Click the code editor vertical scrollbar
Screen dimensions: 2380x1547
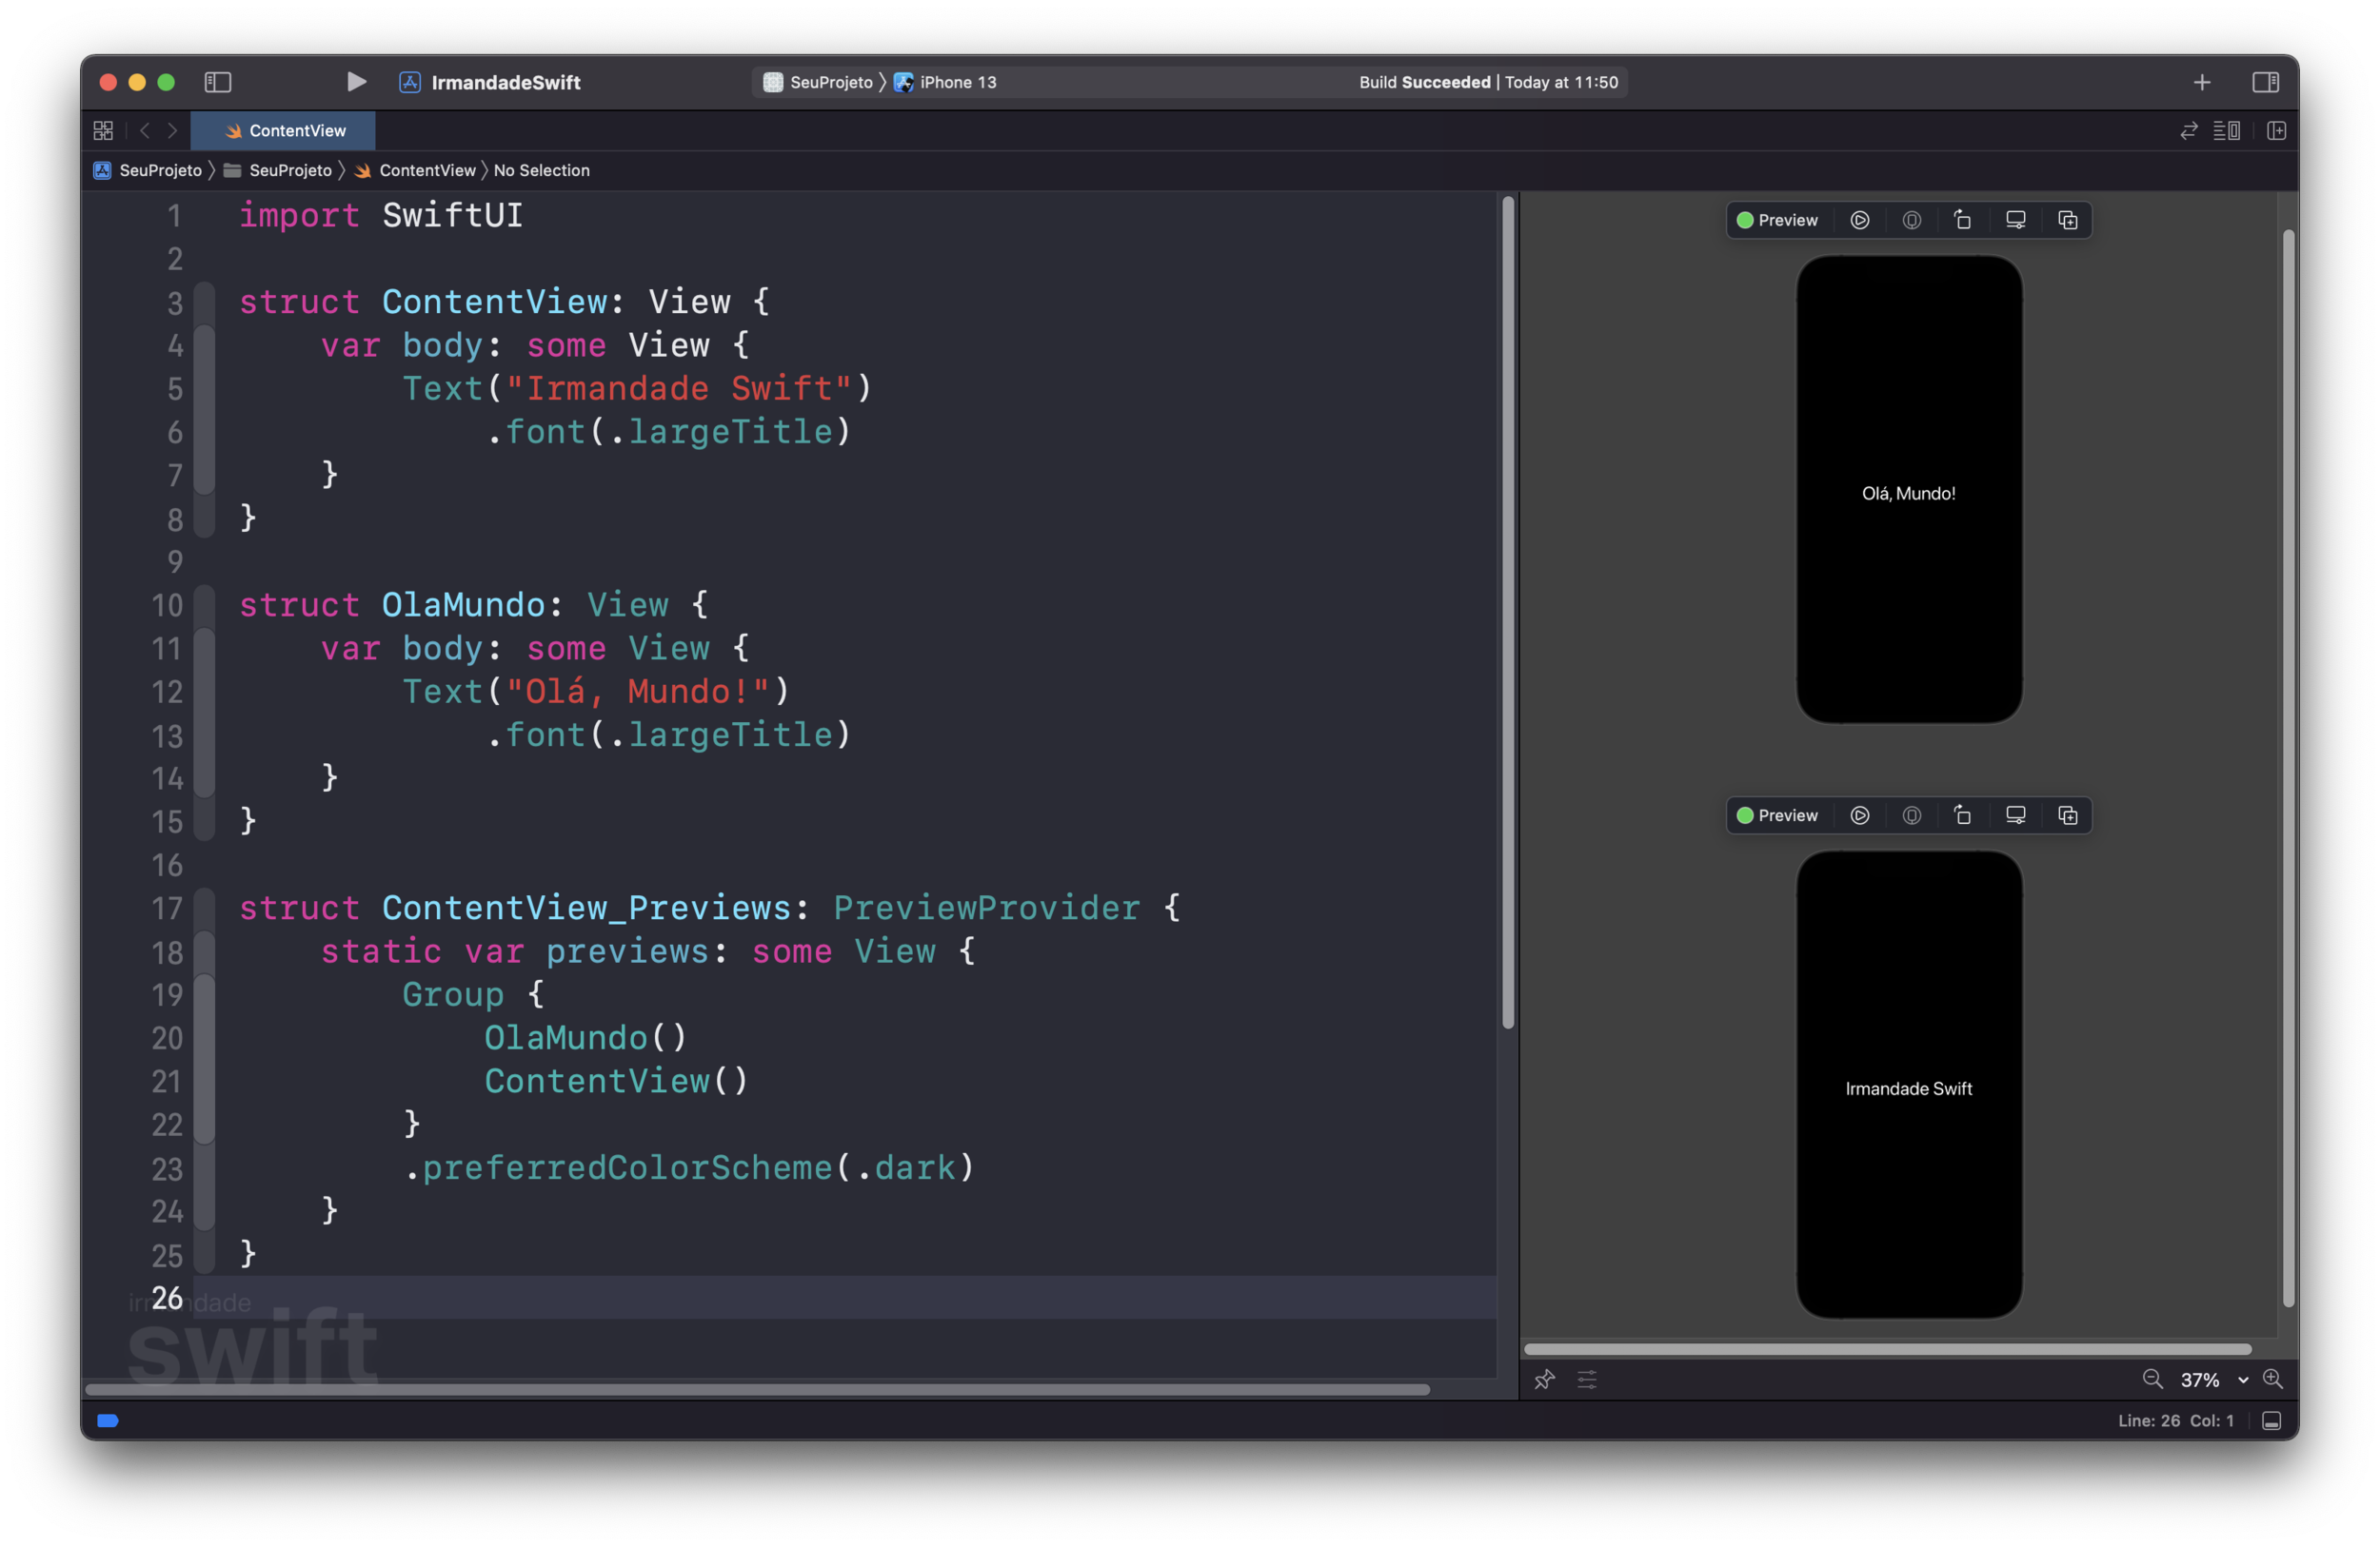(x=1508, y=612)
